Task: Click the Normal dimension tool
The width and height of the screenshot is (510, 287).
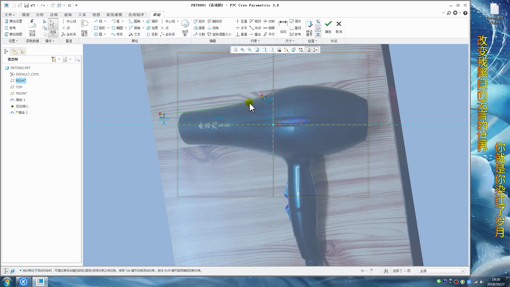Action: (x=283, y=24)
